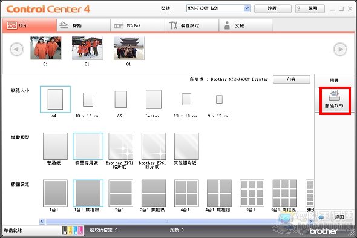This screenshot has height=238, width=357.
Task: Select the 2-in-1 borderless layout
Action: pos(154,193)
